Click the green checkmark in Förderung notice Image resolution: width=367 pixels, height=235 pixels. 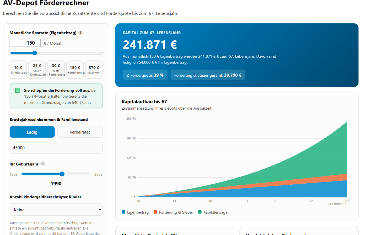[18, 90]
